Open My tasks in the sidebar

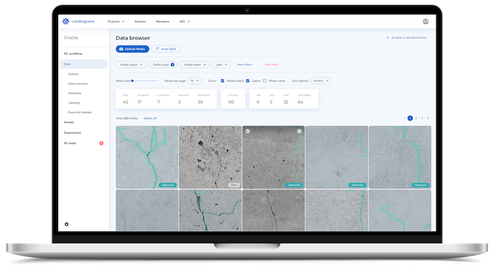(x=70, y=143)
